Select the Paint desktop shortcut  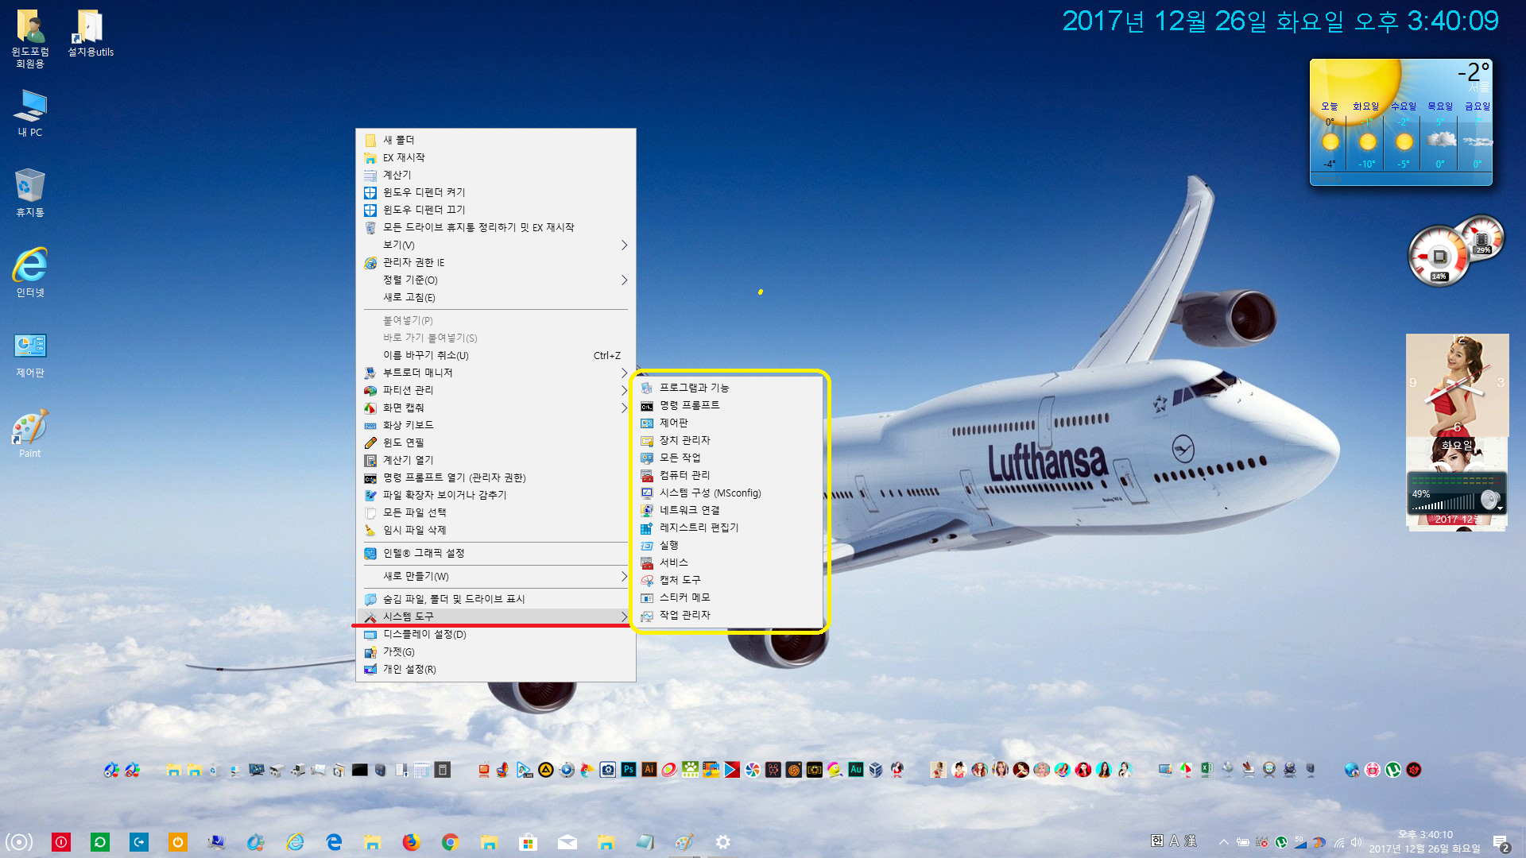(30, 434)
